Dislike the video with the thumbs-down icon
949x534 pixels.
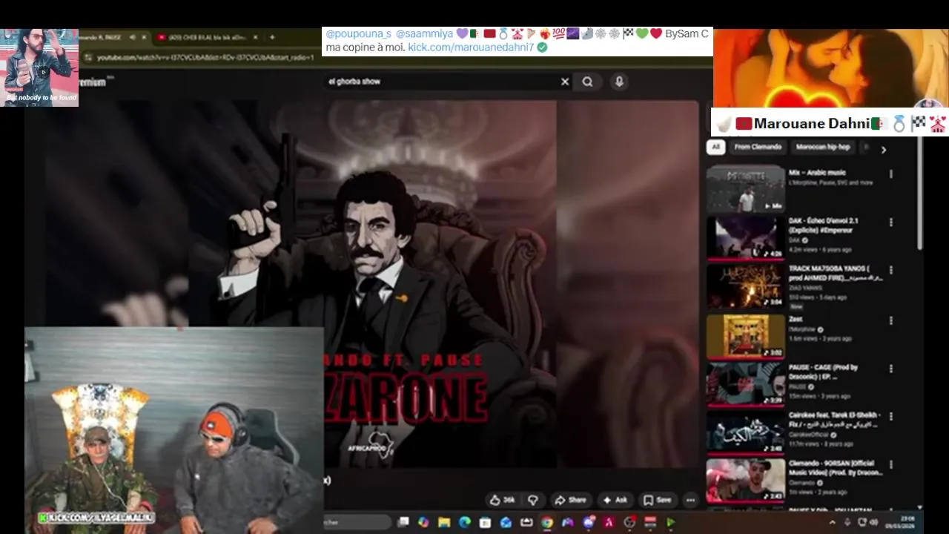click(532, 500)
